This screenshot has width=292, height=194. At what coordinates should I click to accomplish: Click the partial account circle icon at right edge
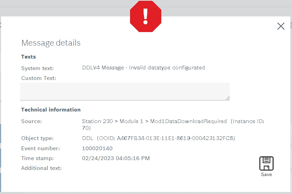tap(291, 26)
